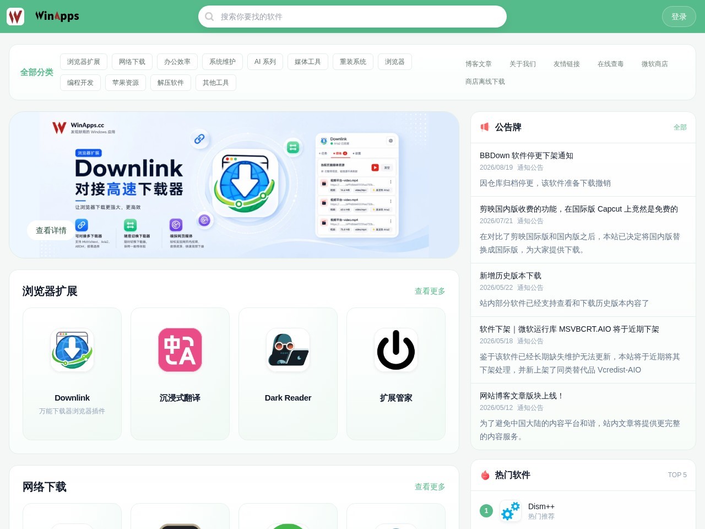This screenshot has height=529, width=705.
Task: Click the WinApps logo icon
Action: pyautogui.click(x=15, y=17)
